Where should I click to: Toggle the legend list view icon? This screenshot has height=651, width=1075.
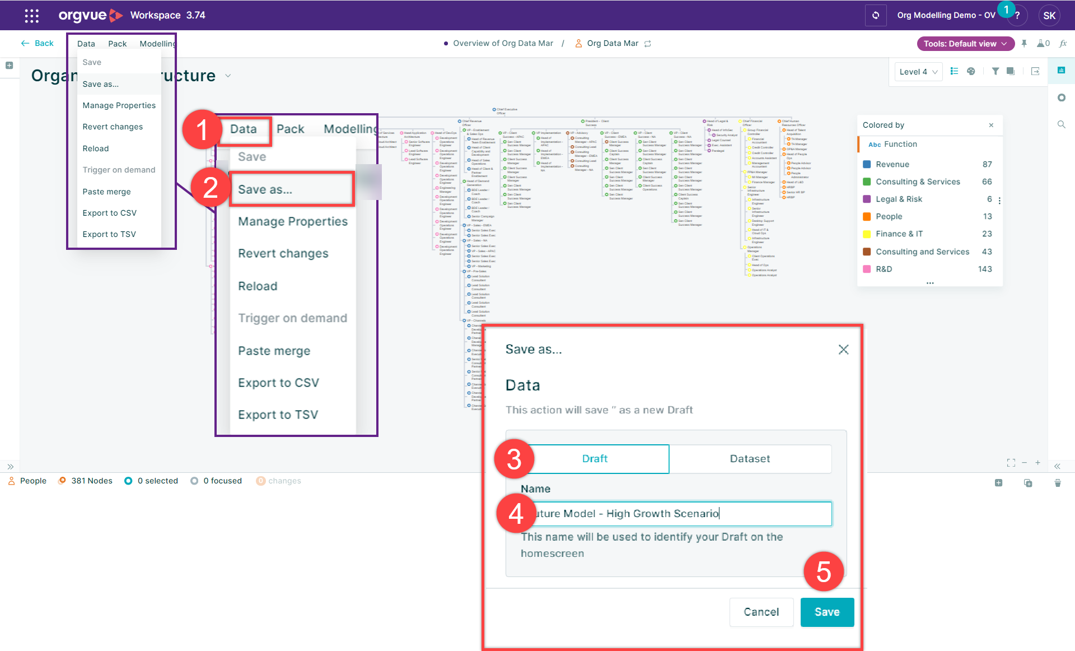click(954, 71)
